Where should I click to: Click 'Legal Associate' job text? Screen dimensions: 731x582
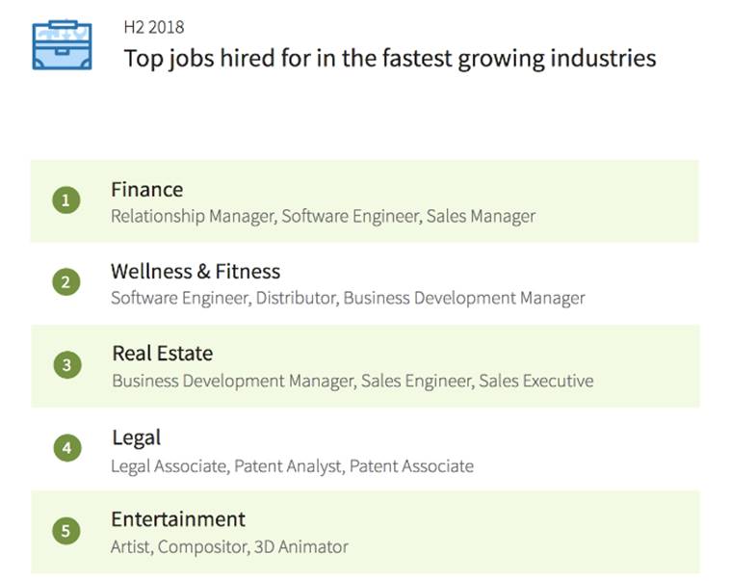169,465
